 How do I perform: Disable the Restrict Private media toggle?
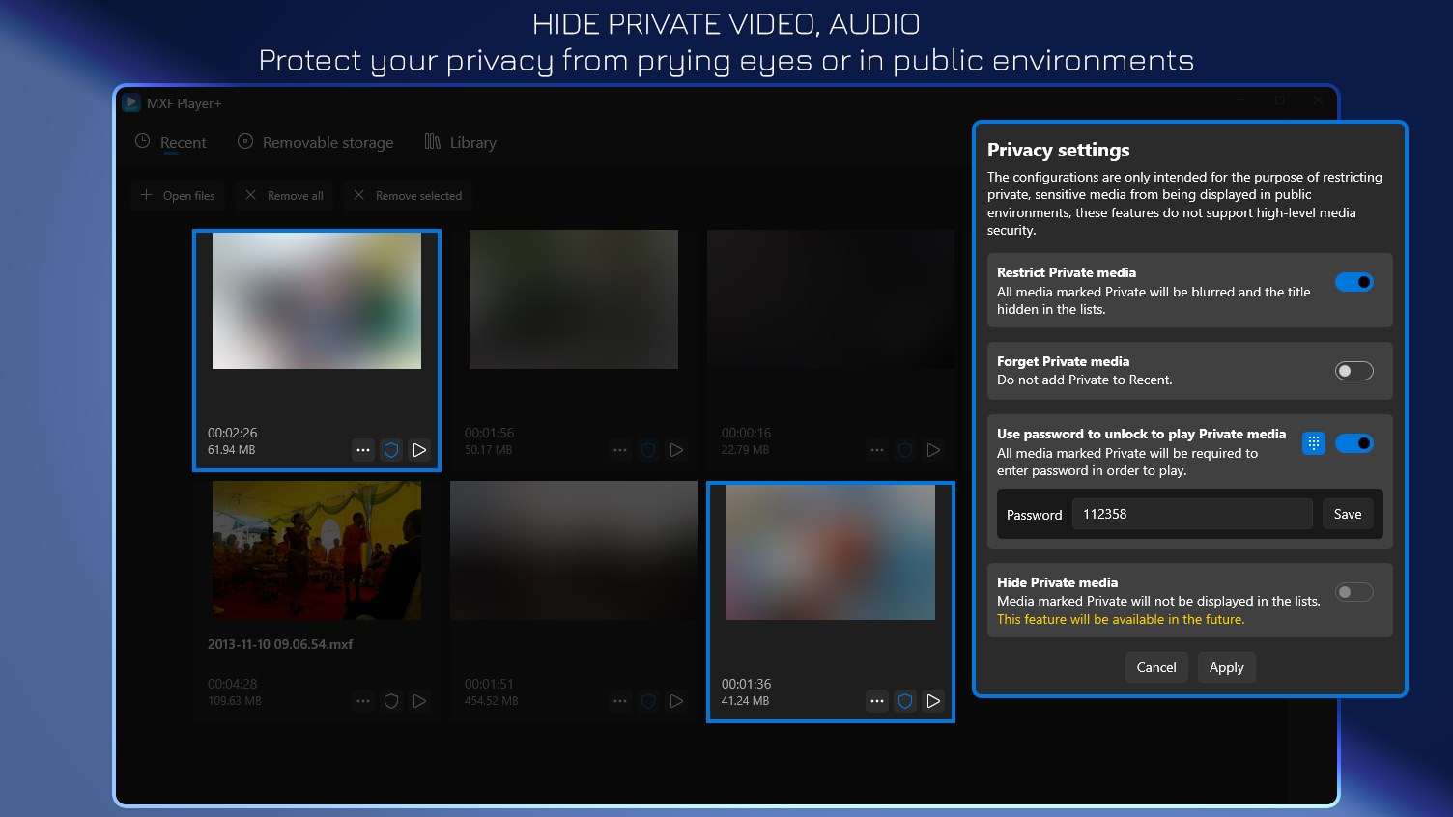pyautogui.click(x=1354, y=281)
